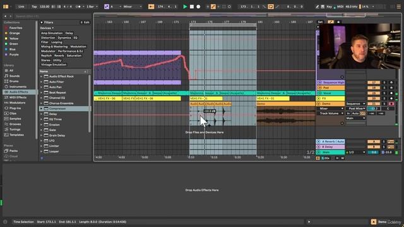Viewport: 404px width, 227px height.
Task: Select the Distortion filter tag
Action: (48, 38)
